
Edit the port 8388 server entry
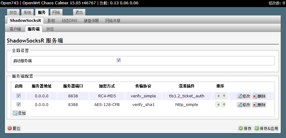[x=244, y=105]
